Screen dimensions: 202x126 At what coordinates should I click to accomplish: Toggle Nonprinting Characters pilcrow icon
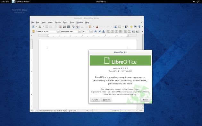139,27
